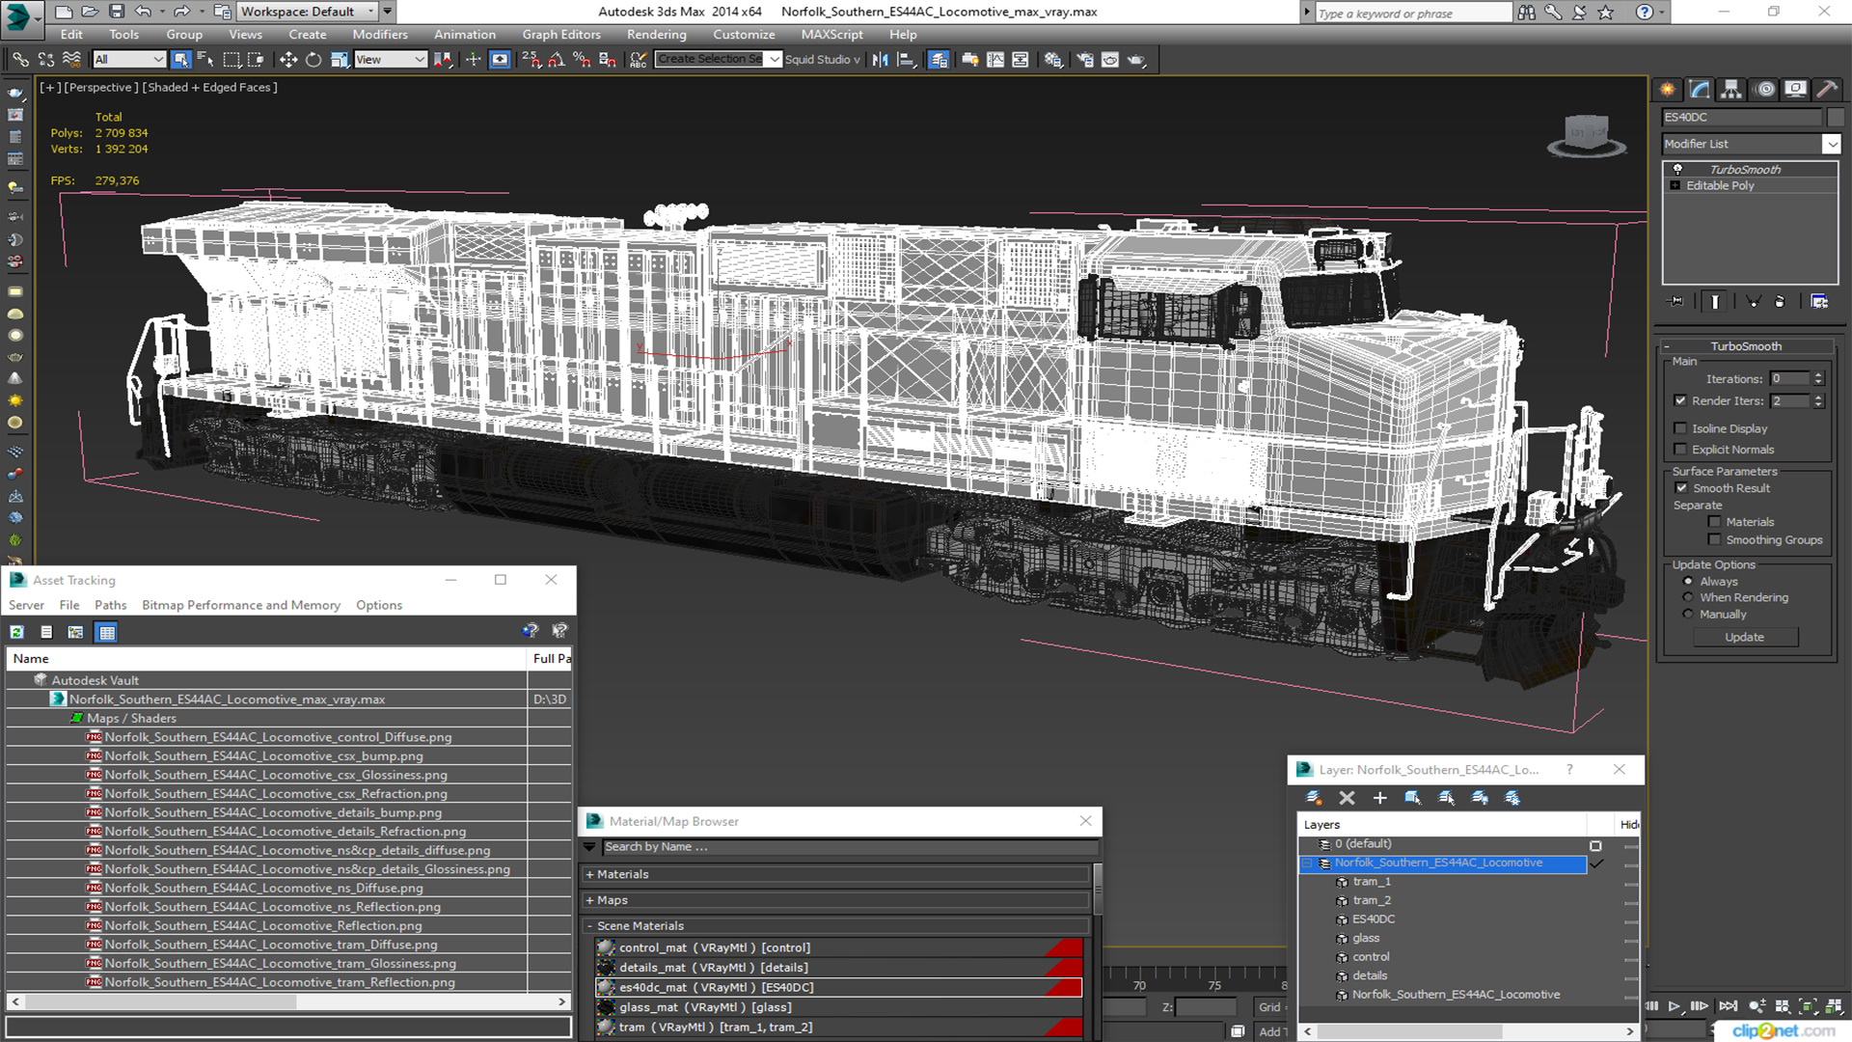Click Remove Modifier trash icon
Screen dimensions: 1852x1042
pyautogui.click(x=1780, y=302)
